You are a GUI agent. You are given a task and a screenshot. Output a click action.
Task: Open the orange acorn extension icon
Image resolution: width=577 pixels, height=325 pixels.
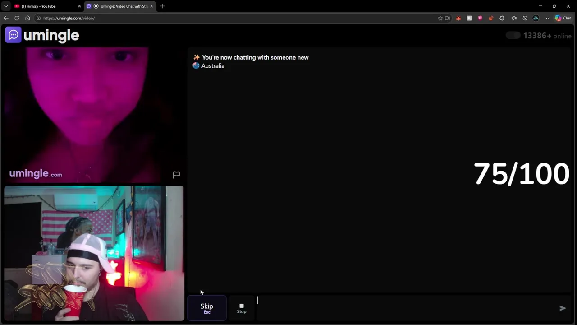pos(491,18)
